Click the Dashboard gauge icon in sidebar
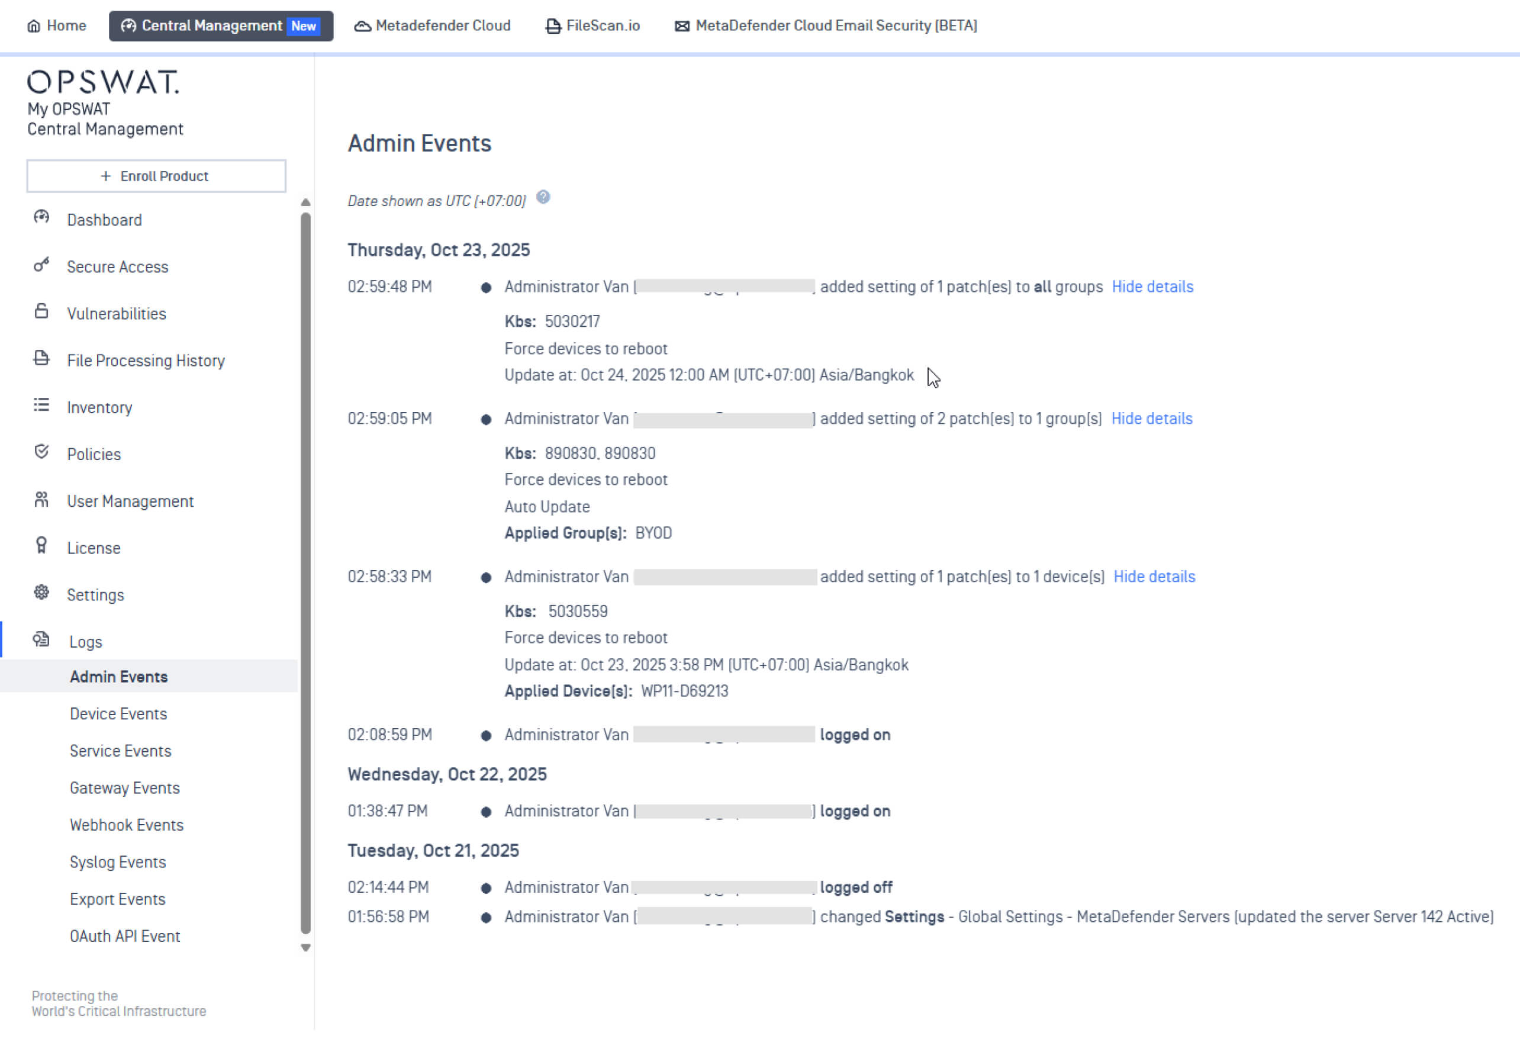Viewport: 1520px width, 1039px height. tap(41, 217)
